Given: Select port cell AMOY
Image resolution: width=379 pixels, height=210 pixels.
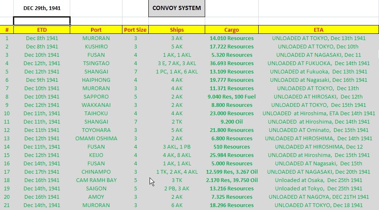Looking at the screenshot, I should 96,197.
